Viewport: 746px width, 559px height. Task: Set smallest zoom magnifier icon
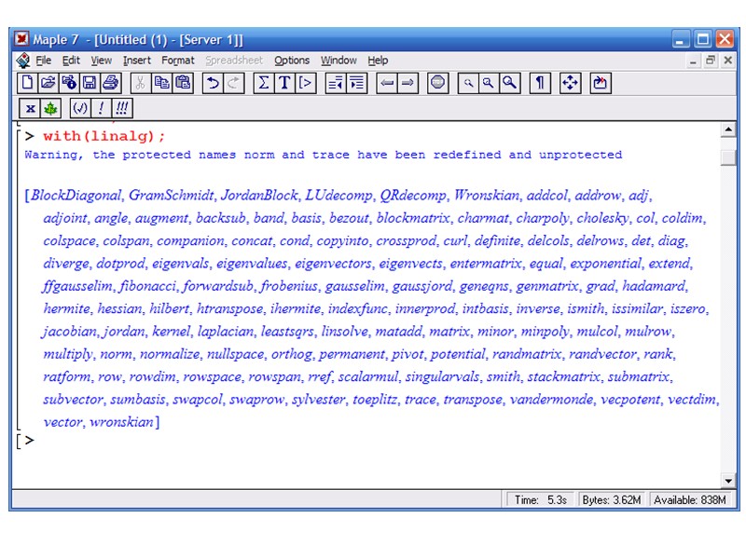[468, 83]
